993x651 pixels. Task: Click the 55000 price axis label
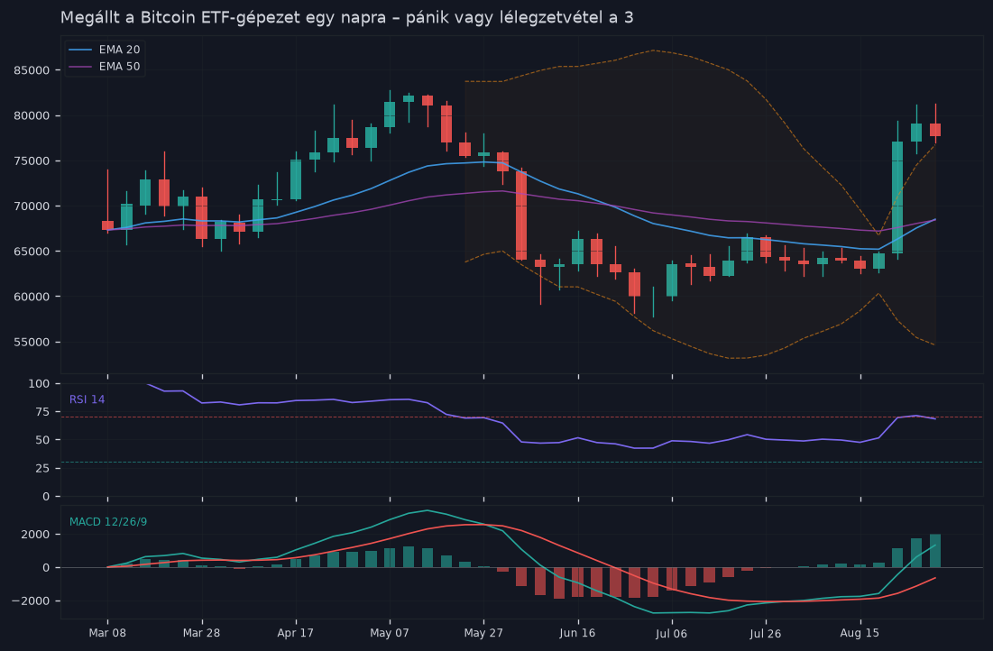tap(32, 342)
